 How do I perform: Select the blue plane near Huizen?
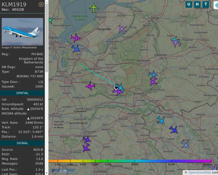click(x=76, y=49)
